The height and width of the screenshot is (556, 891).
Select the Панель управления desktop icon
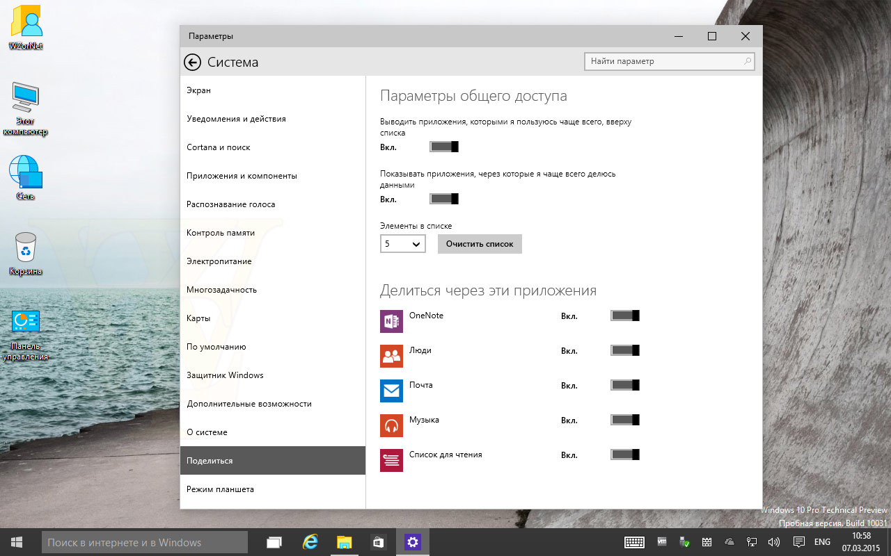[26, 336]
